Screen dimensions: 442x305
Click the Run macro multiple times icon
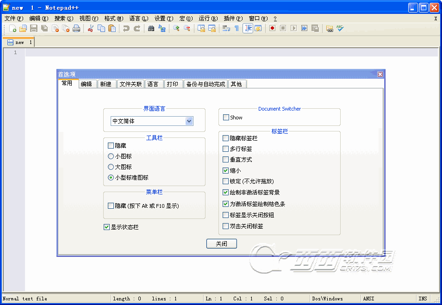pos(305,28)
